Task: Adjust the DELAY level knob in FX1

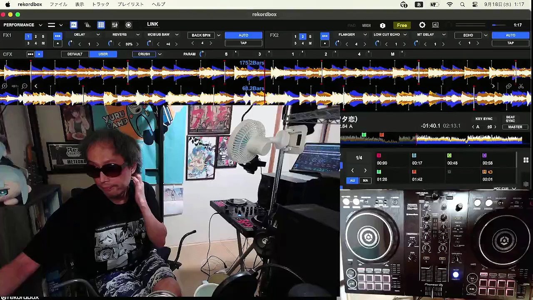Action: click(x=70, y=43)
